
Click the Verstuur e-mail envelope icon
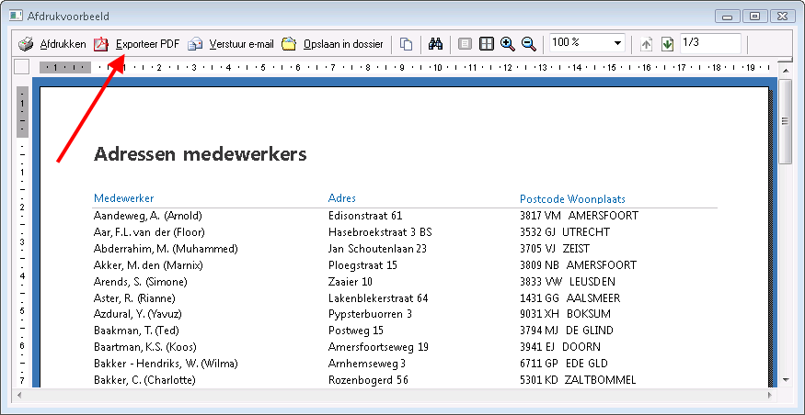click(194, 45)
